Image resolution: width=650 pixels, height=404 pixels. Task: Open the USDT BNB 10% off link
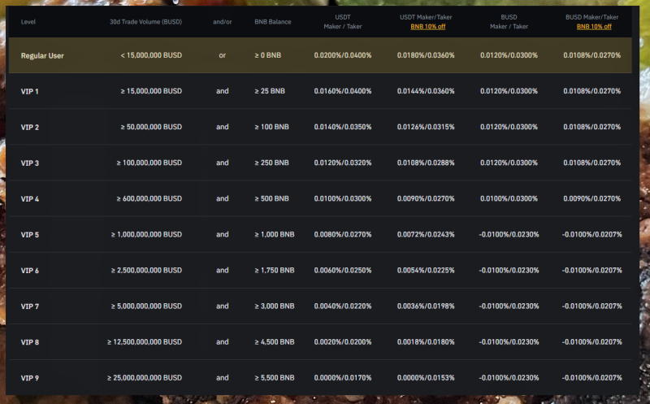pos(428,27)
